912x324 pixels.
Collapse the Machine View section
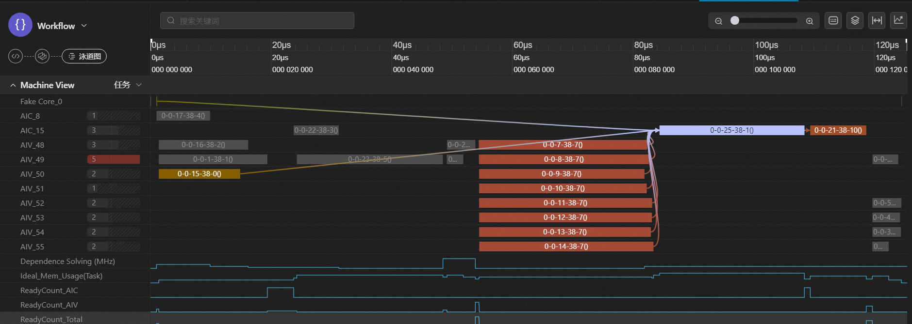pyautogui.click(x=13, y=85)
